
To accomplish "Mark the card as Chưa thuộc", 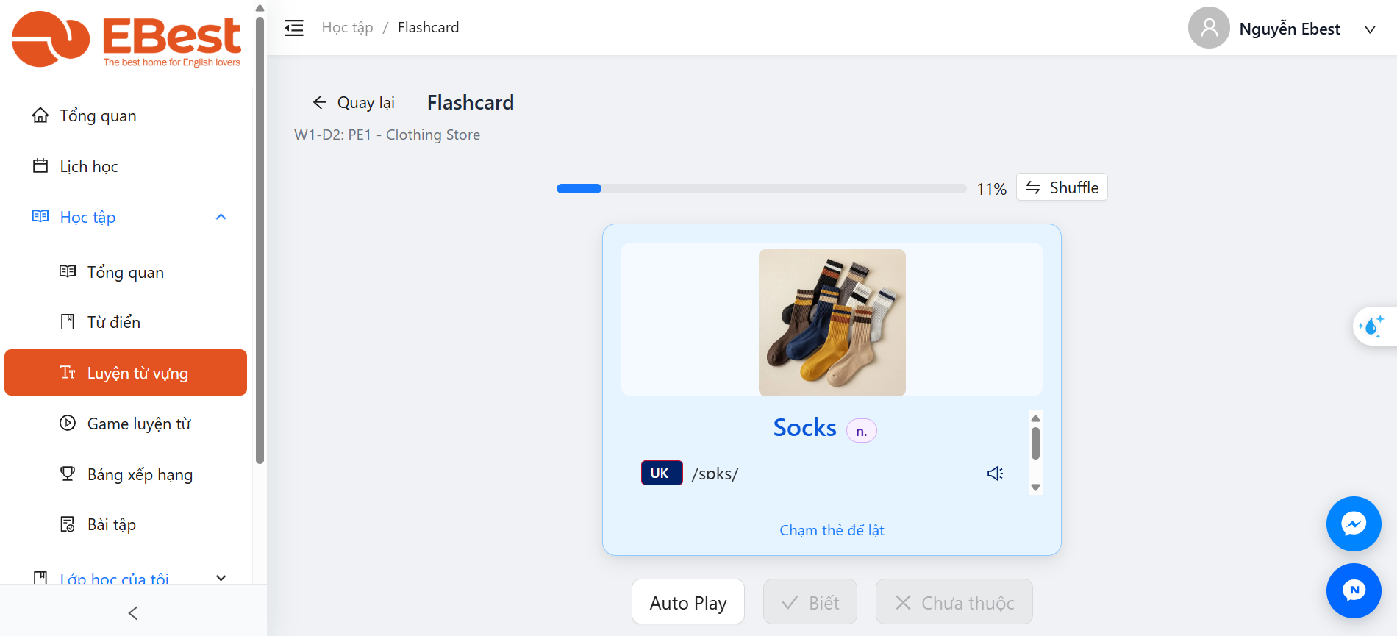I will (954, 602).
